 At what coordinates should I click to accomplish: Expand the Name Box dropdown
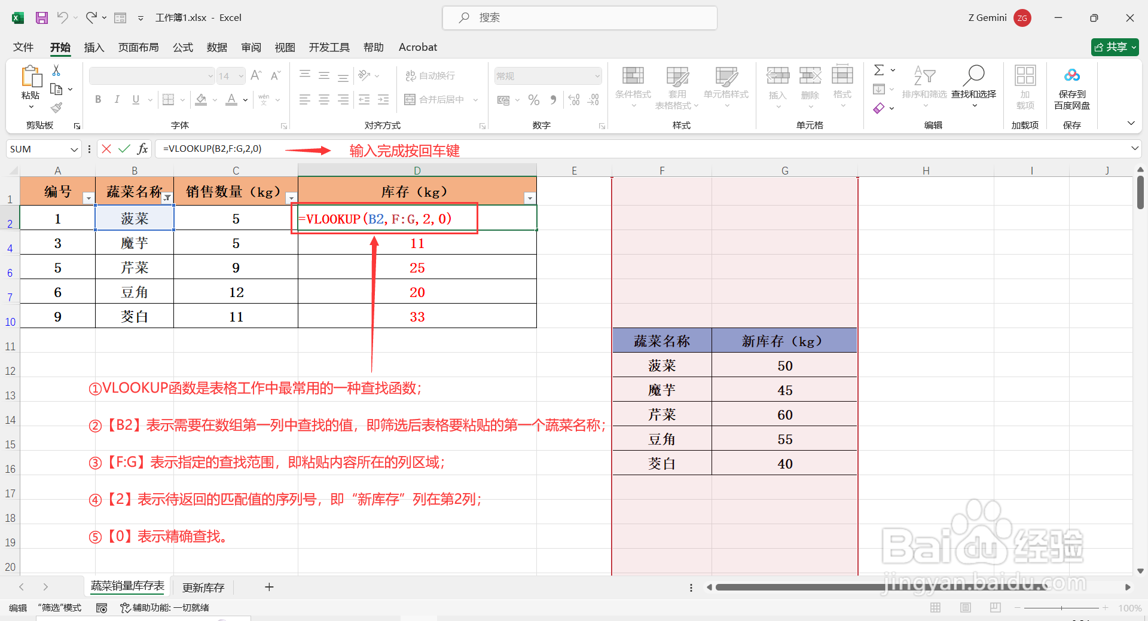74,149
